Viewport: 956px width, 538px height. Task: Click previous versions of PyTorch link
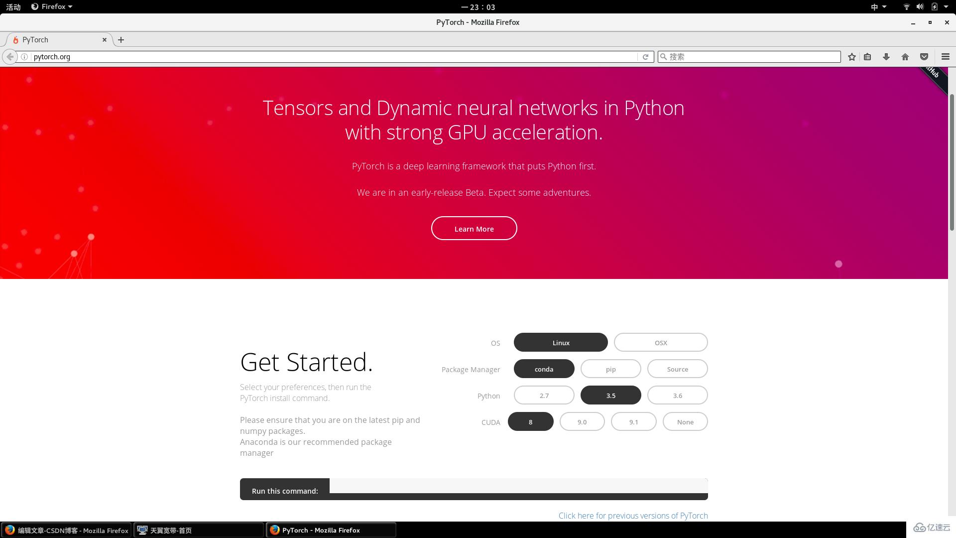pyautogui.click(x=633, y=515)
